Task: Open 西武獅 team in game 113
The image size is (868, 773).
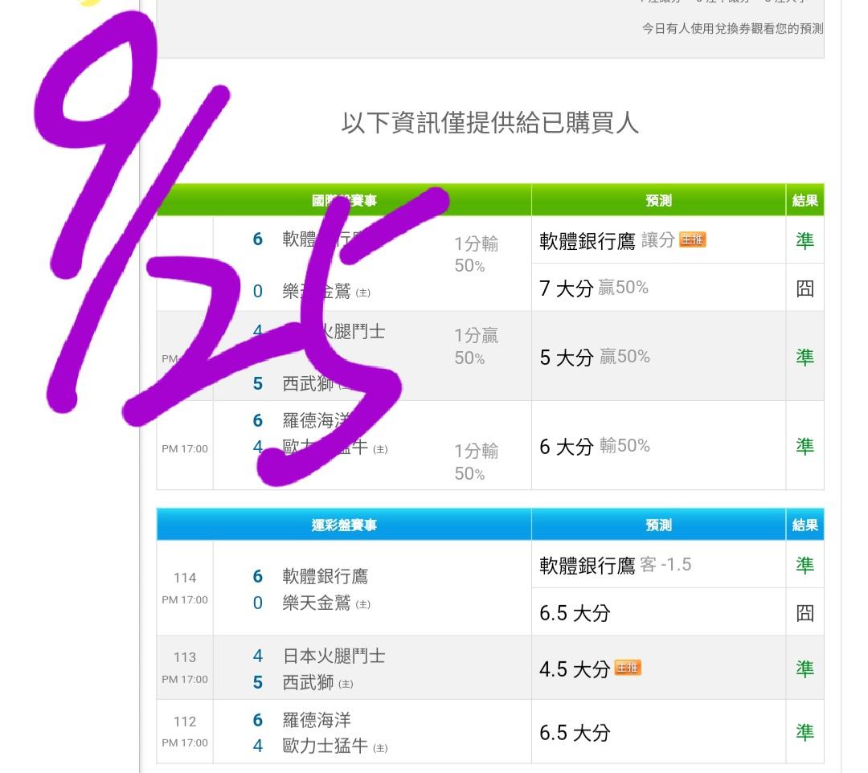Action: point(308,682)
